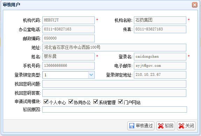Click the 关闭 button
Viewport: 201px width, 136px height.
coord(186,126)
